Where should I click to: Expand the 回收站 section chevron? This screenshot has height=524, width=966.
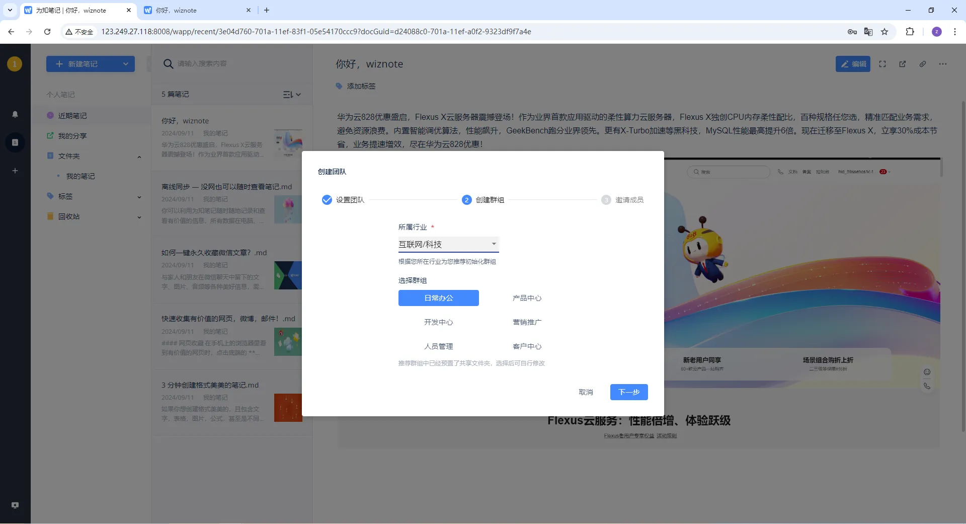click(x=139, y=217)
